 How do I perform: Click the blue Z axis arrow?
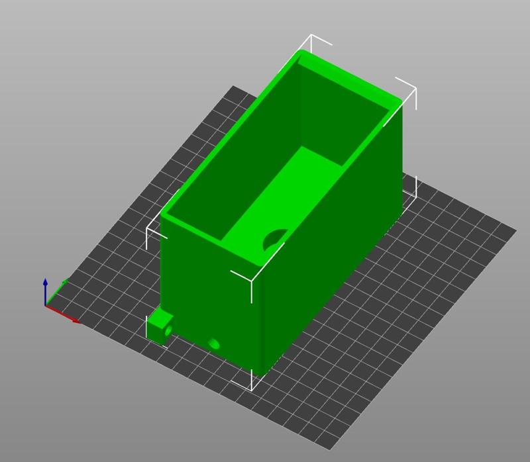[45, 291]
